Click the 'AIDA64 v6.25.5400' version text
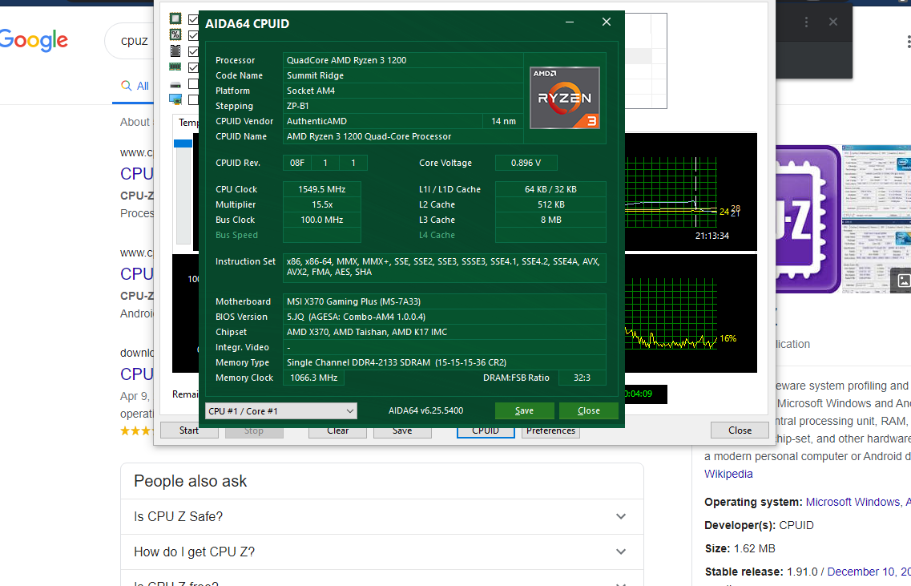 click(x=426, y=410)
